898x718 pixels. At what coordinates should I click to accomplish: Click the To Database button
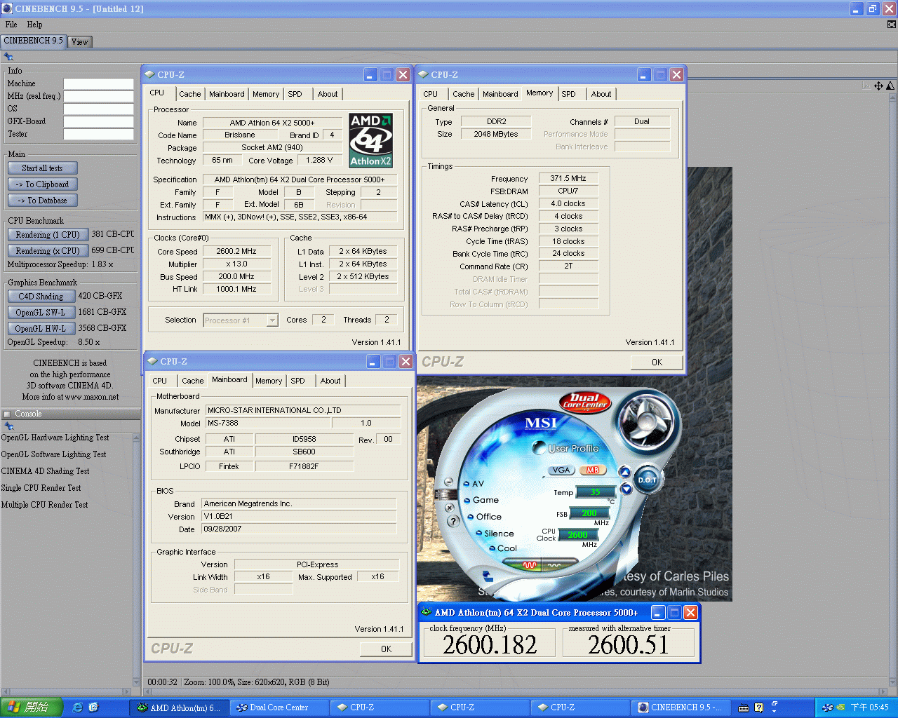[x=42, y=201]
